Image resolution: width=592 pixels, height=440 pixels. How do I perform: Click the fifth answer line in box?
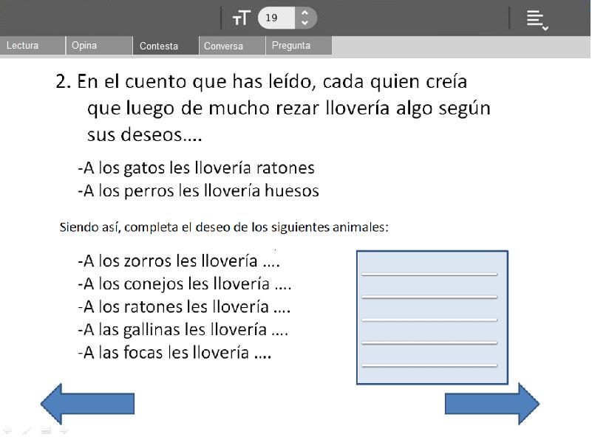pyautogui.click(x=429, y=365)
